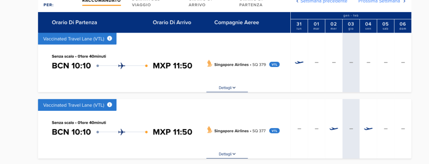This screenshot has width=429, height=164.
Task: Select the Raccomandato sort tab
Action: click(101, 2)
